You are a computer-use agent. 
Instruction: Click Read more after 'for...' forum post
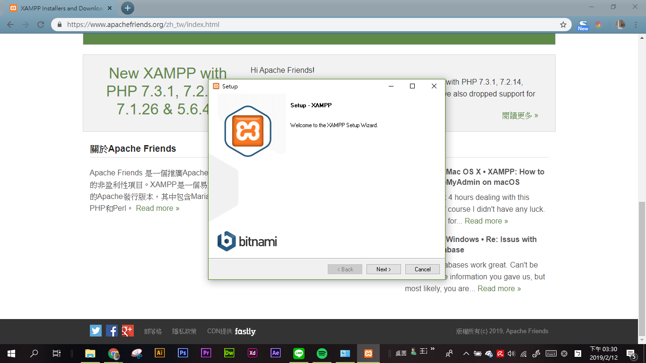486,221
